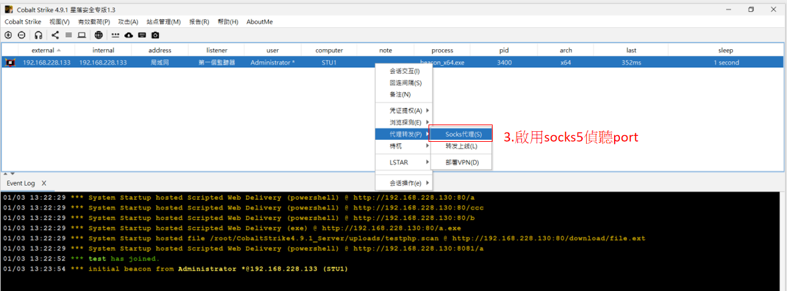Sort sessions by the internal column header
The image size is (787, 291).
(103, 50)
